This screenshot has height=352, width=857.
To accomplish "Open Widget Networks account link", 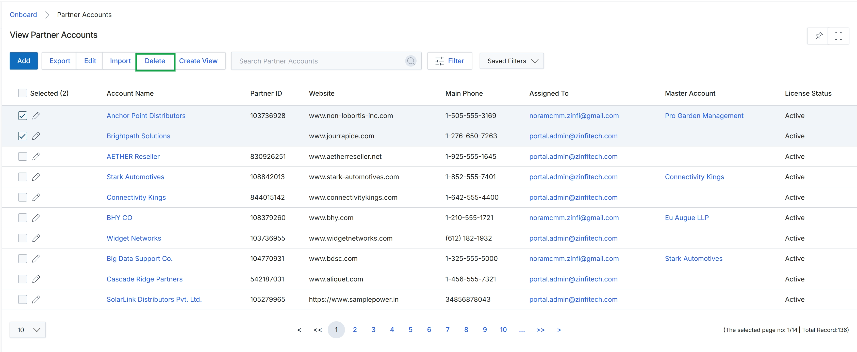I will coord(134,238).
